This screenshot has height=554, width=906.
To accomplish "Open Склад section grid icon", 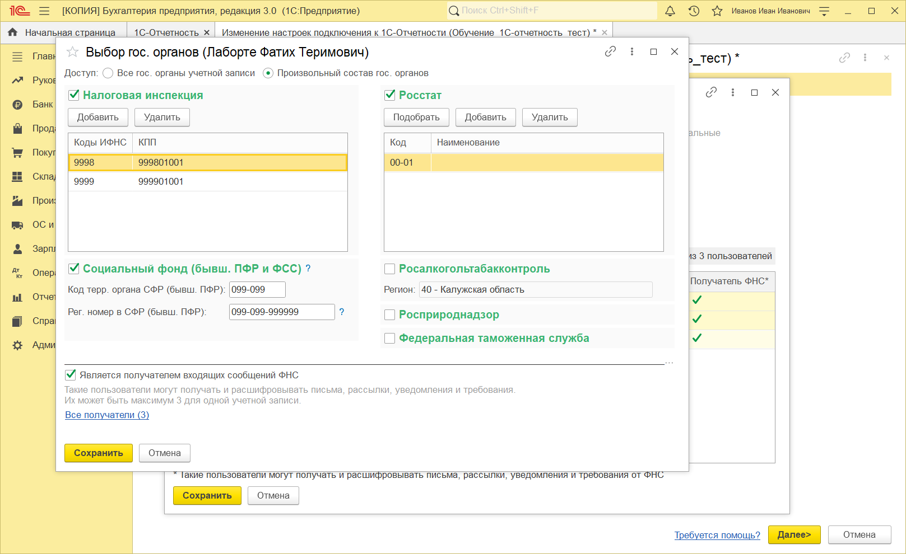I will (x=17, y=177).
